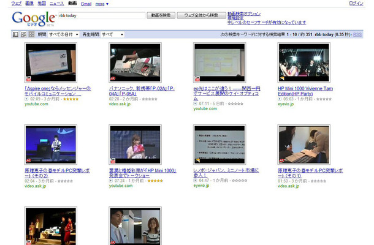Click 「HP Mini 1000」発表会でトークショー link
The width and height of the screenshot is (374, 245).
click(x=143, y=173)
